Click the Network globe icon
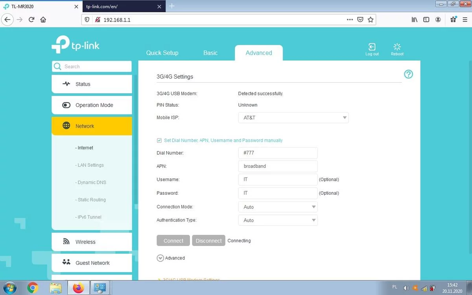 66,126
